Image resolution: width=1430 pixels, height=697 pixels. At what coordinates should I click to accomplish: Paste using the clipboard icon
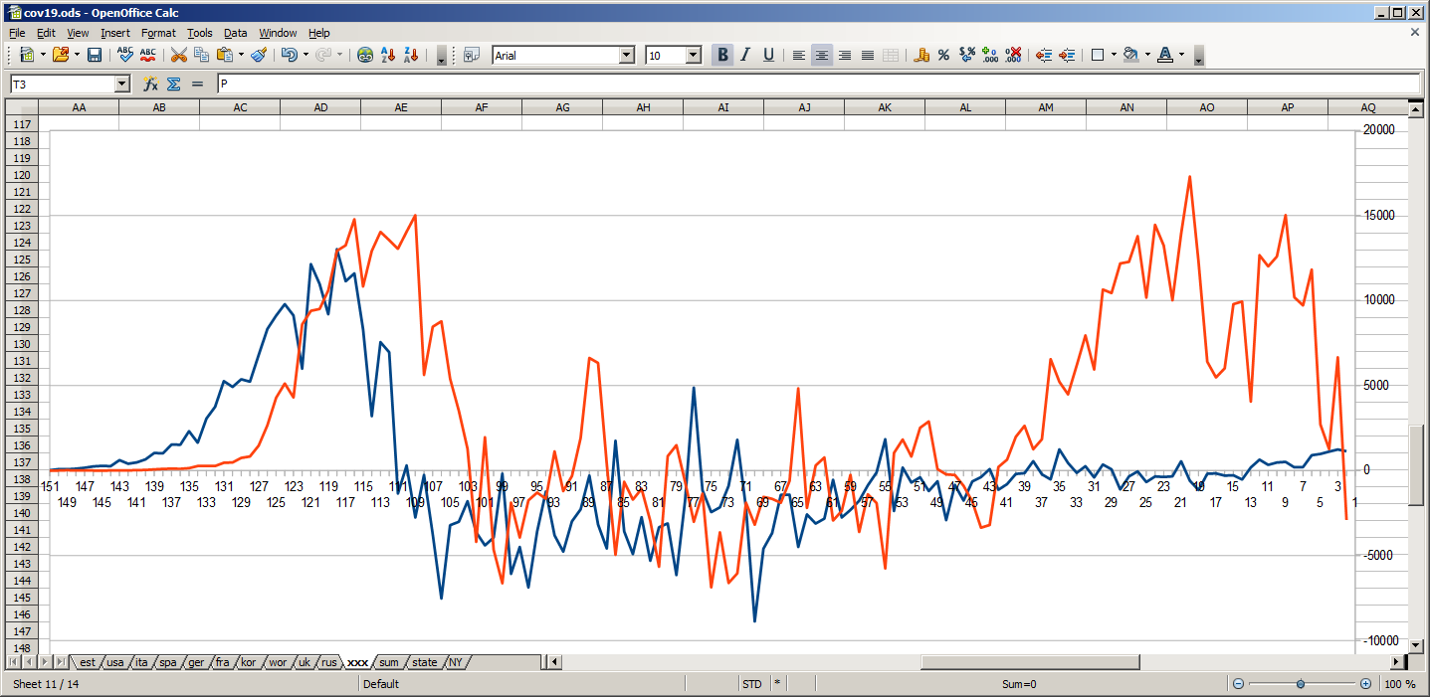click(x=225, y=55)
